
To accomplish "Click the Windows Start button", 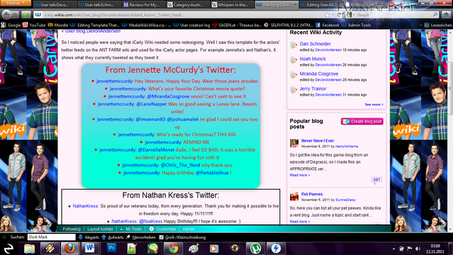I will coord(8,249).
